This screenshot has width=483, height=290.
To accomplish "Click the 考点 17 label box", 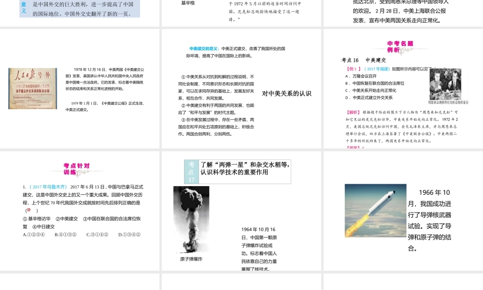I will pyautogui.click(x=191, y=172).
